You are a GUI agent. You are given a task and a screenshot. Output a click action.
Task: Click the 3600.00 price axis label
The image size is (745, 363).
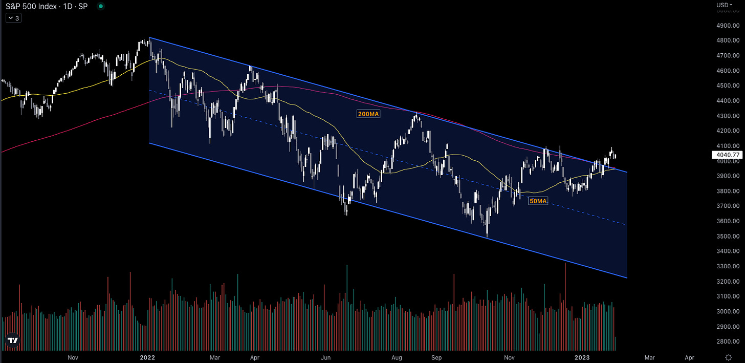point(728,221)
